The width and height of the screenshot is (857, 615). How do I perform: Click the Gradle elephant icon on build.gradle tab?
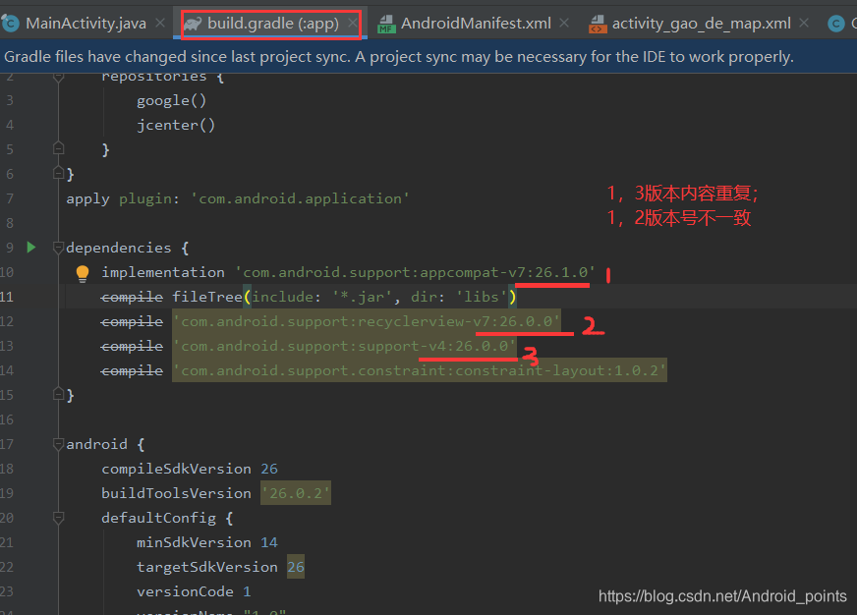click(193, 24)
